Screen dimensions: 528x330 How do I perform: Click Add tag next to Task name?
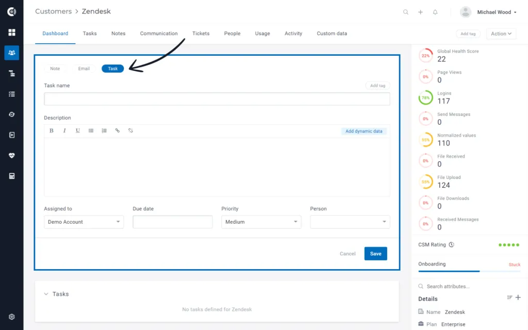pos(377,86)
